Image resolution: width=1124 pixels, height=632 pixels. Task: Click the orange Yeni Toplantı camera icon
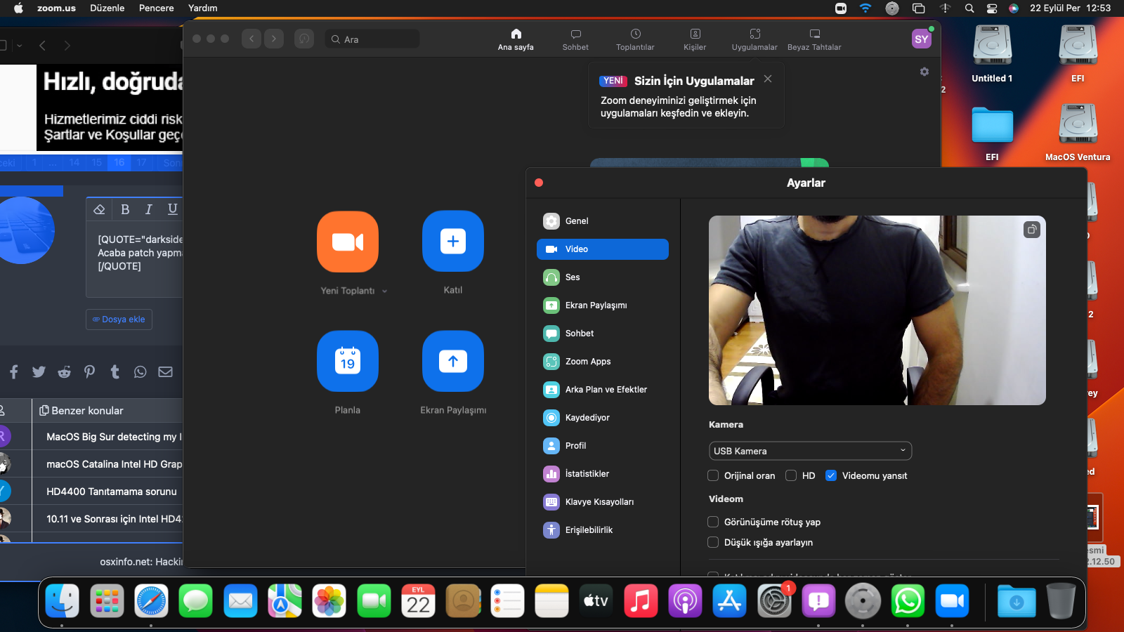pos(348,242)
